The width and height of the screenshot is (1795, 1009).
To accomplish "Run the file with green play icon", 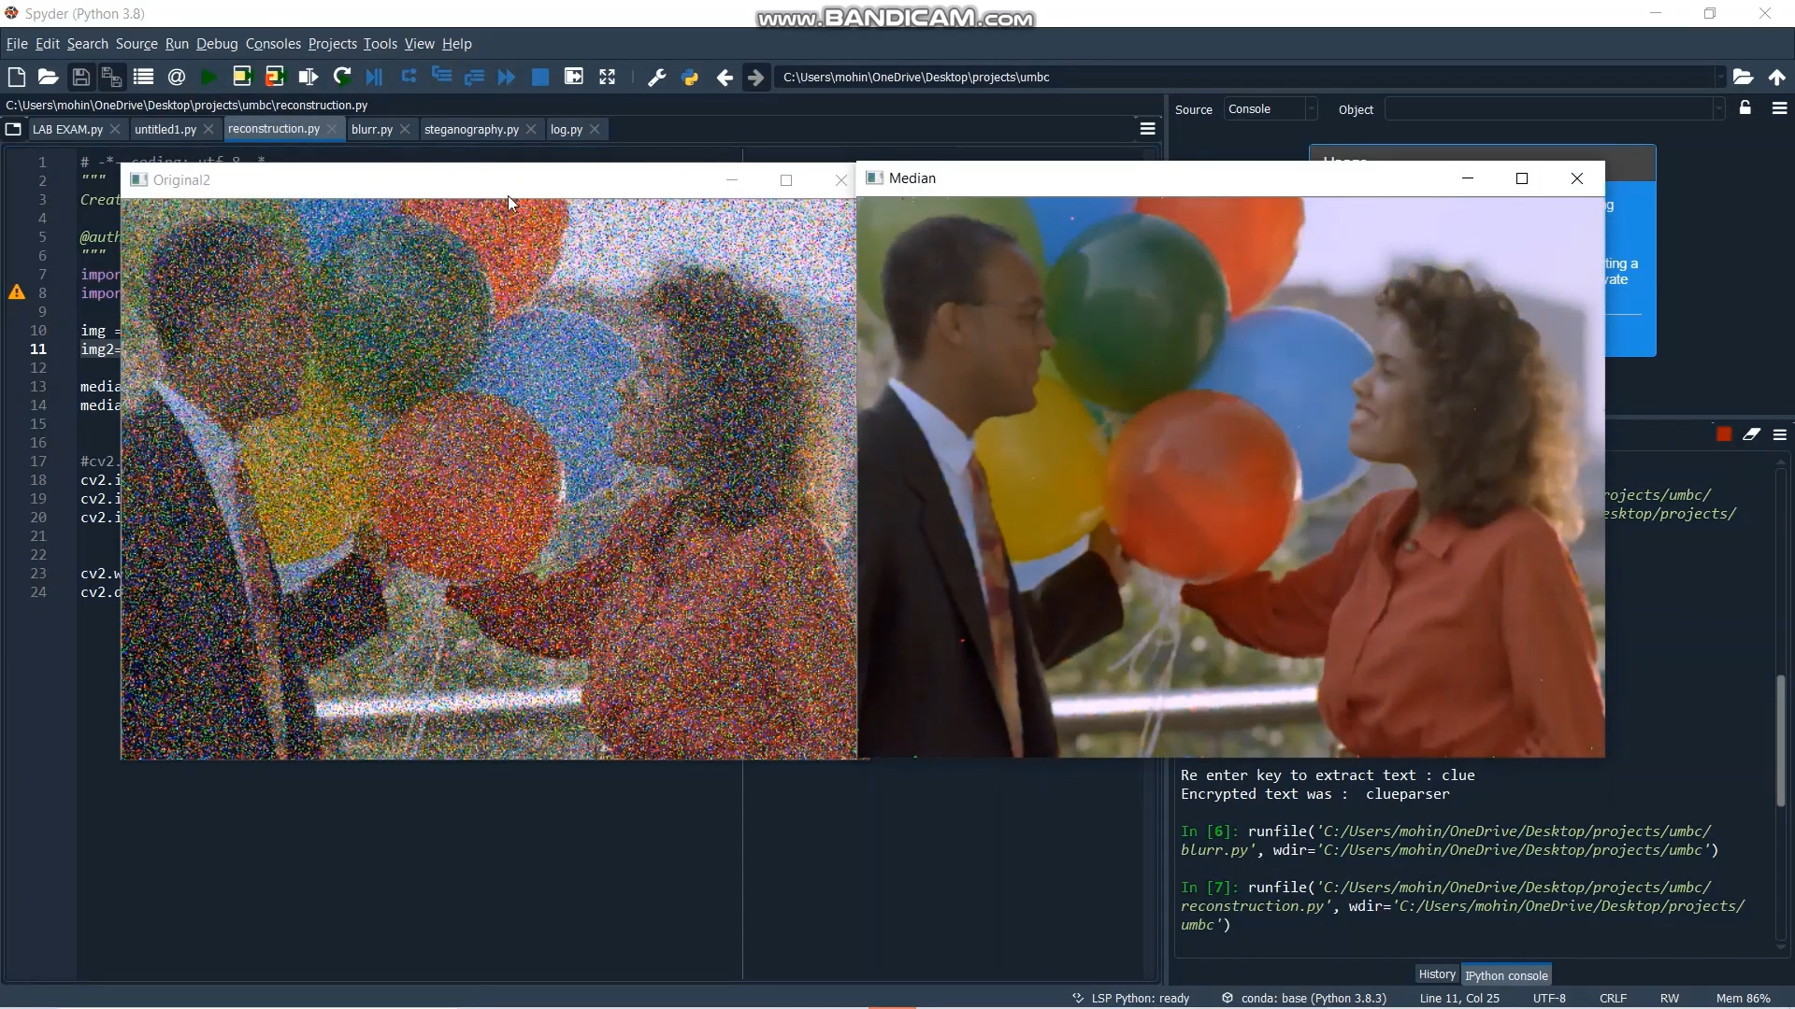I will click(209, 78).
